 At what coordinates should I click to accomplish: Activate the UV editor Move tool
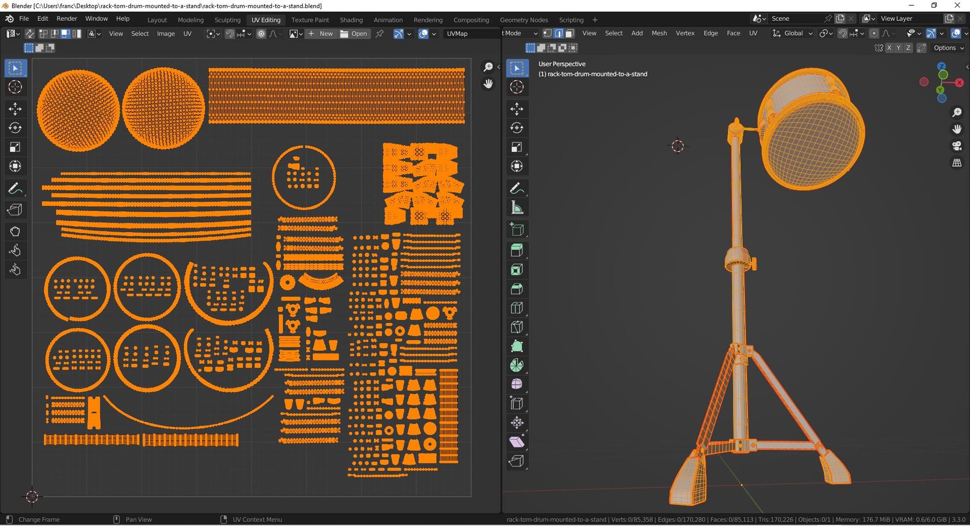15,109
